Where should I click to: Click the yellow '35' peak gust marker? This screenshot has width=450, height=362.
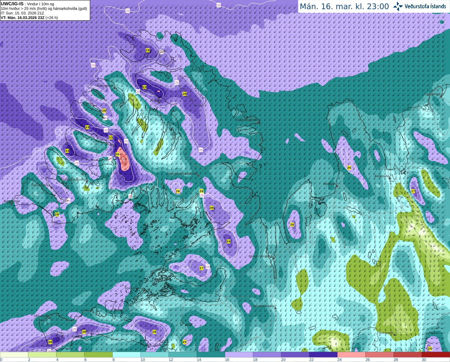(117, 154)
